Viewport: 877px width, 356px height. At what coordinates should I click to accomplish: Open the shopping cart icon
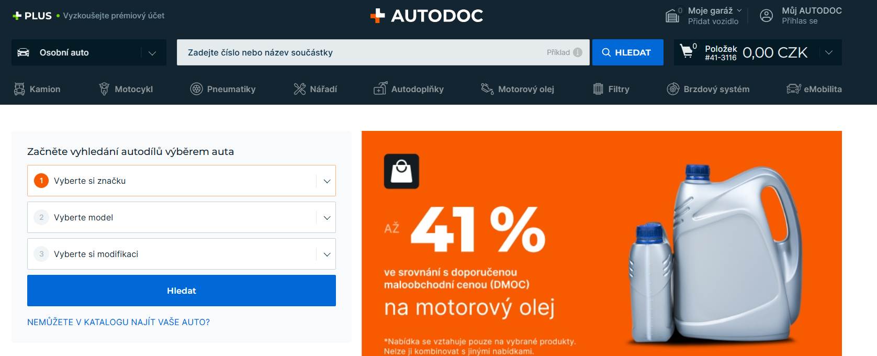tap(686, 51)
